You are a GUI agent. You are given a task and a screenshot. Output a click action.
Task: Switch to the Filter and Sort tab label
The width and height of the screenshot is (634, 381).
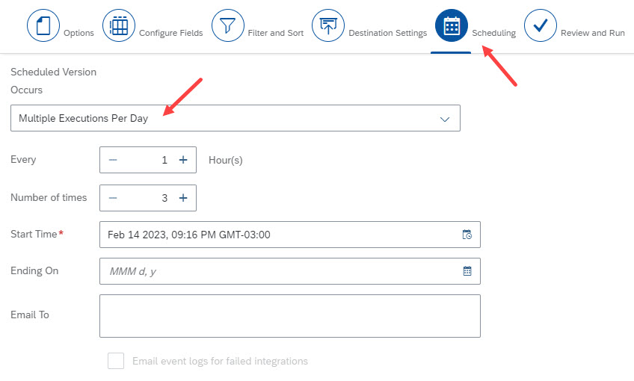click(x=276, y=33)
